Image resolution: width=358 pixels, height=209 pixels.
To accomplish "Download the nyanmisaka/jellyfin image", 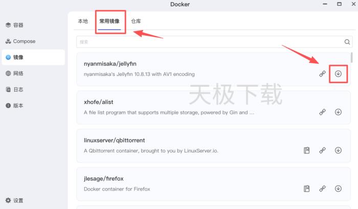I will [338, 74].
